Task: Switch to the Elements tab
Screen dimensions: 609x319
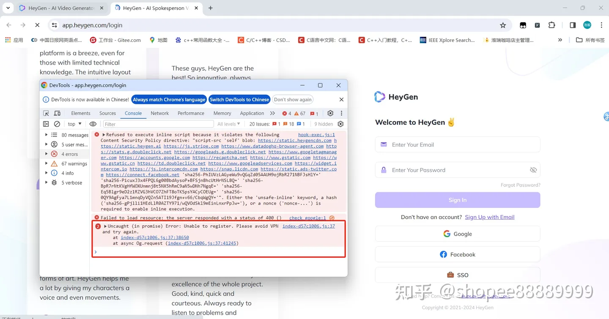Action: 81,113
